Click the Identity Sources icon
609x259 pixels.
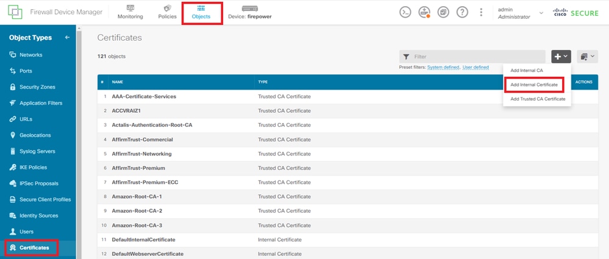pos(13,216)
